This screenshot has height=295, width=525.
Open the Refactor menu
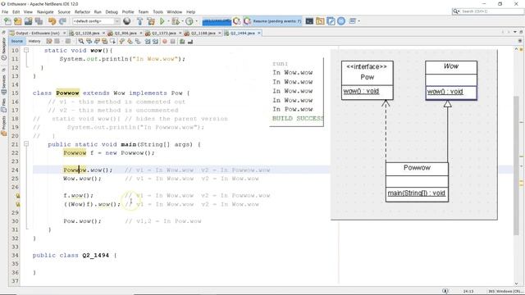82,11
